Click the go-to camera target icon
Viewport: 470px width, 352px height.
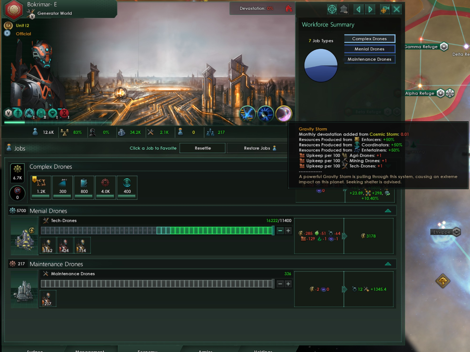385,9
